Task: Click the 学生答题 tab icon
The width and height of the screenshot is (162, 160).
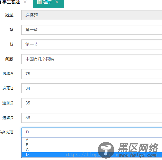Action: click(x=0, y=2)
